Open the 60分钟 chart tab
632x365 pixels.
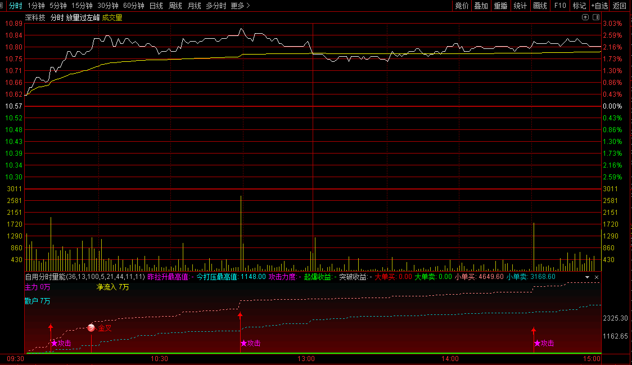133,6
